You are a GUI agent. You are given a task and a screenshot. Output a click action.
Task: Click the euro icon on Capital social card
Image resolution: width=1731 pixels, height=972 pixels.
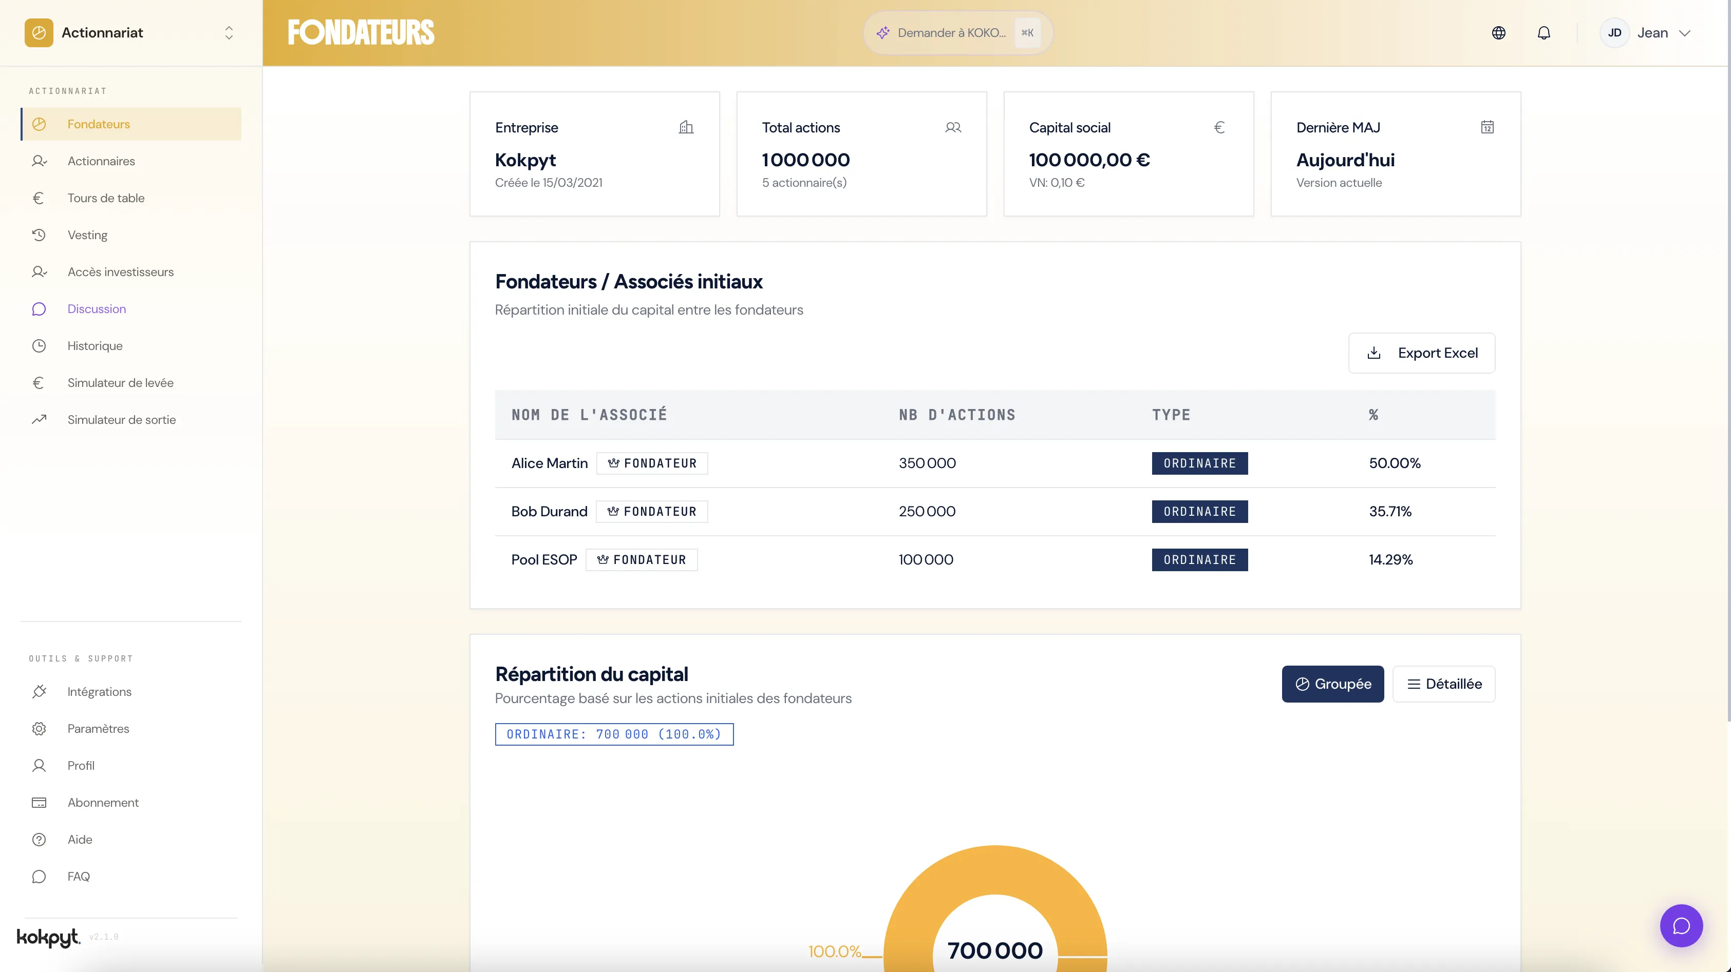(x=1219, y=127)
